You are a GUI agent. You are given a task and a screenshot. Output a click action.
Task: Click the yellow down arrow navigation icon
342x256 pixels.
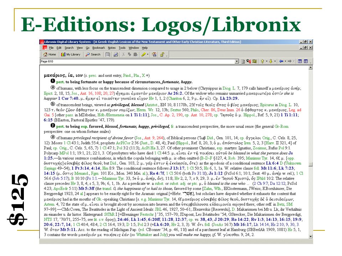(271, 62)
